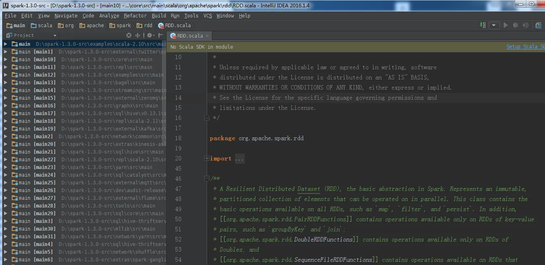Click the Run with Coverage icon

pos(526,25)
